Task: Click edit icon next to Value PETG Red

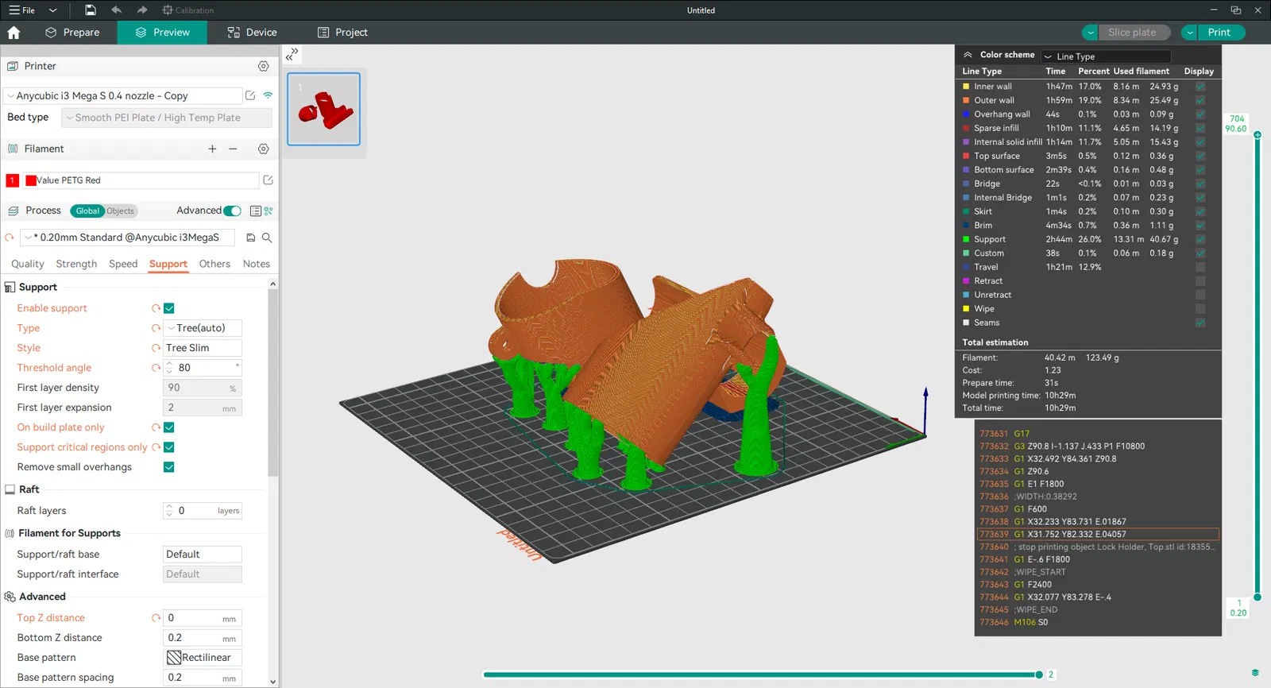Action: (268, 180)
